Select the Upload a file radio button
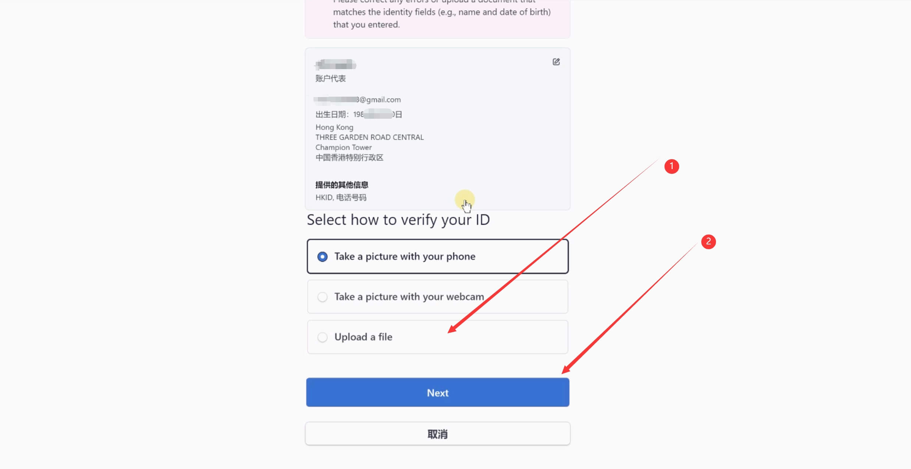This screenshot has height=469, width=911. click(322, 337)
